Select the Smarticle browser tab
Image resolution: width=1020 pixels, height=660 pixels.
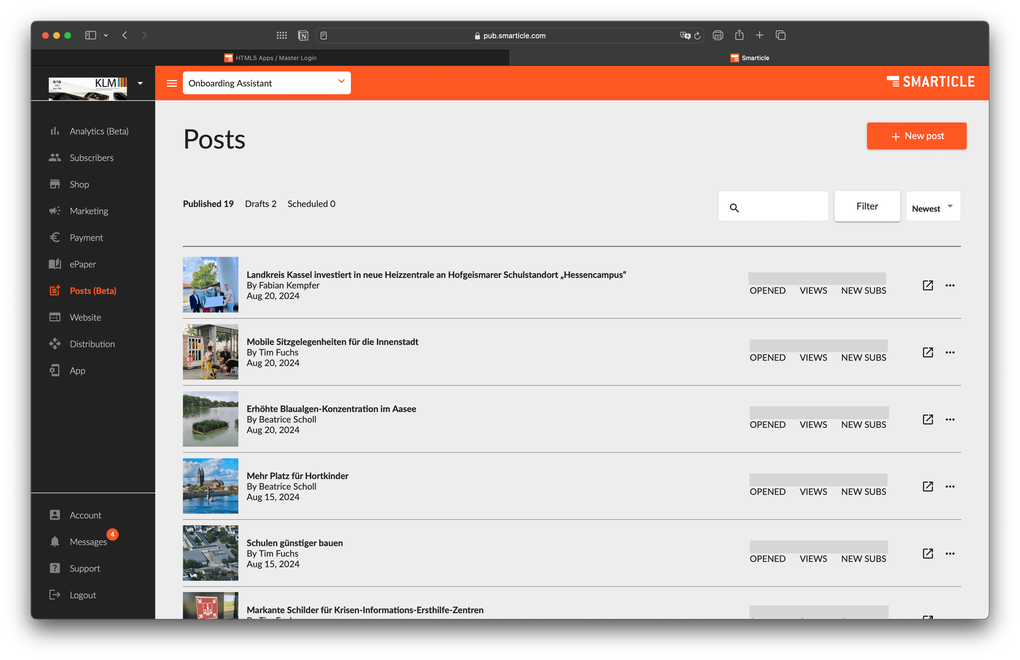click(749, 58)
